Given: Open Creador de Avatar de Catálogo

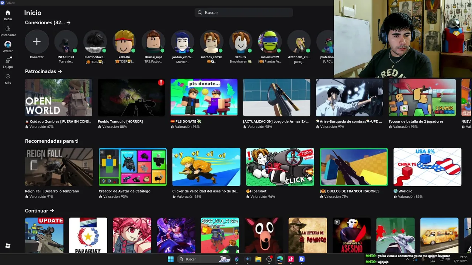Looking at the screenshot, I should (133, 167).
